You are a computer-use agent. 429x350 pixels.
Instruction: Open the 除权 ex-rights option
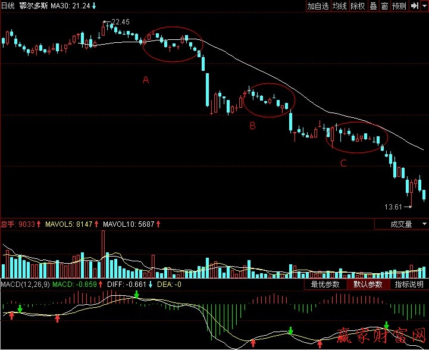[358, 6]
